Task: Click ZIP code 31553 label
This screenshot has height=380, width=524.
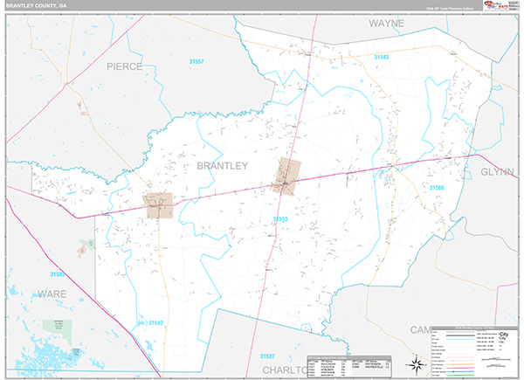Action: [279, 218]
